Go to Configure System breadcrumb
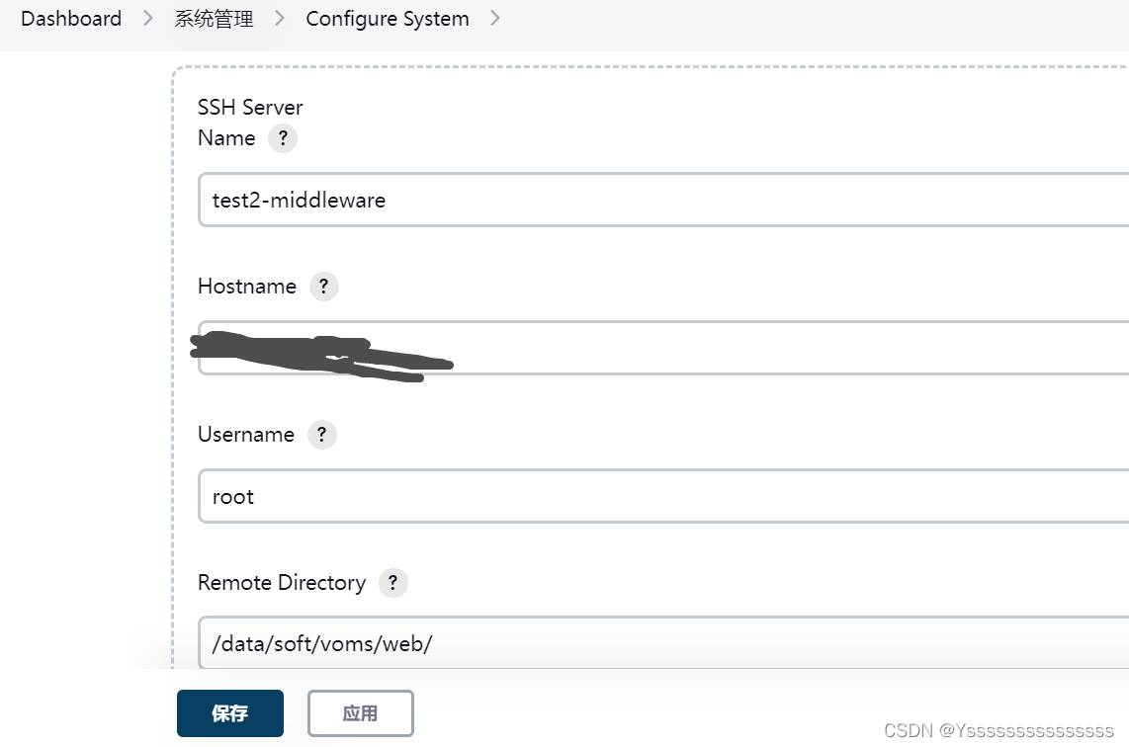Viewport: 1129px width, 747px height. click(x=388, y=19)
